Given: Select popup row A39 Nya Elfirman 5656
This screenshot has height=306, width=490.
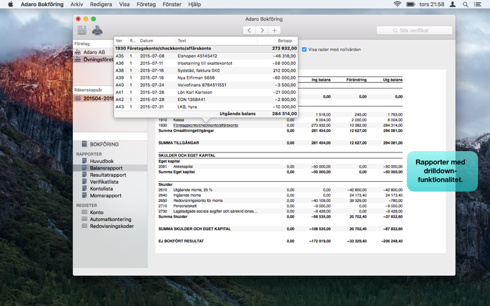Looking at the screenshot, I should point(206,78).
